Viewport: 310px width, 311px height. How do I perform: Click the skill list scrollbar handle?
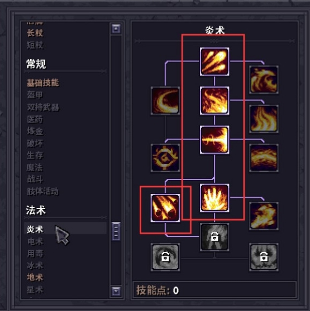[116, 231]
